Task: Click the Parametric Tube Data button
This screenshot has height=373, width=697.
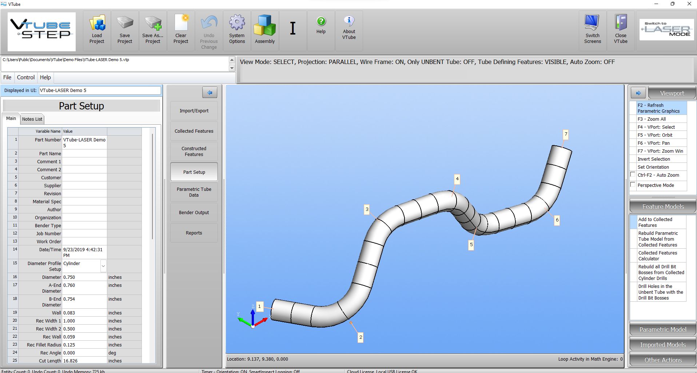Action: [194, 192]
